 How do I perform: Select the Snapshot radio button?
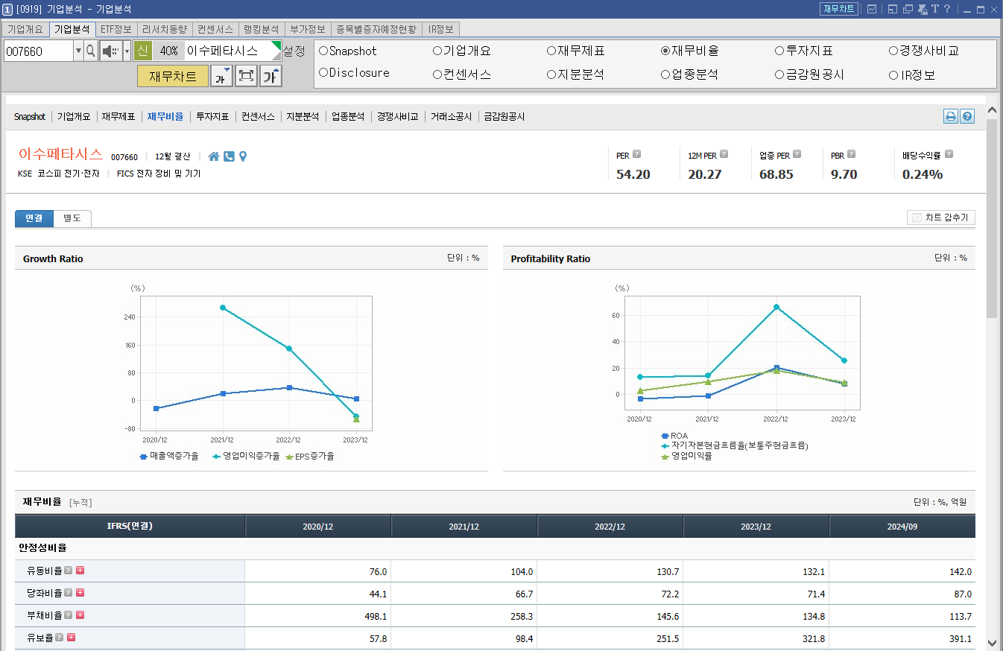coord(323,51)
